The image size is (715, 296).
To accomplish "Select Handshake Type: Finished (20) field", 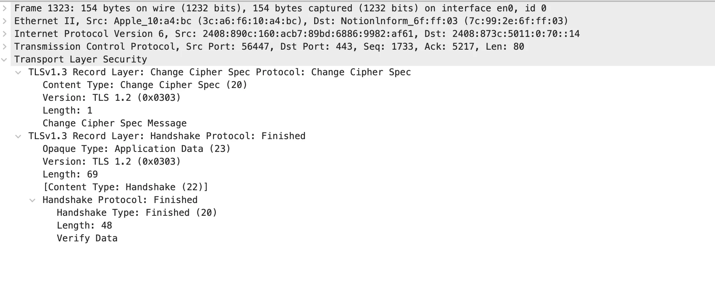I will click(137, 213).
